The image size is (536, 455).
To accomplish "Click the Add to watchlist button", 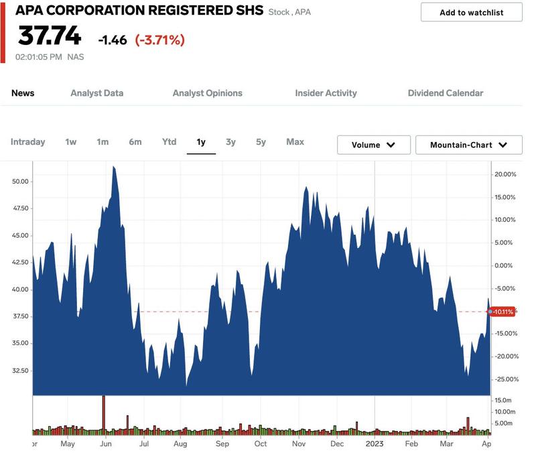I will (471, 12).
